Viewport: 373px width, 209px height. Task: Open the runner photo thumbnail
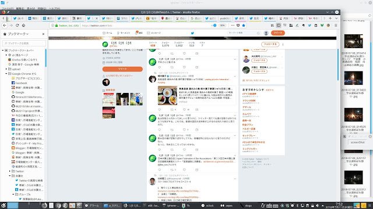[x=136, y=99]
